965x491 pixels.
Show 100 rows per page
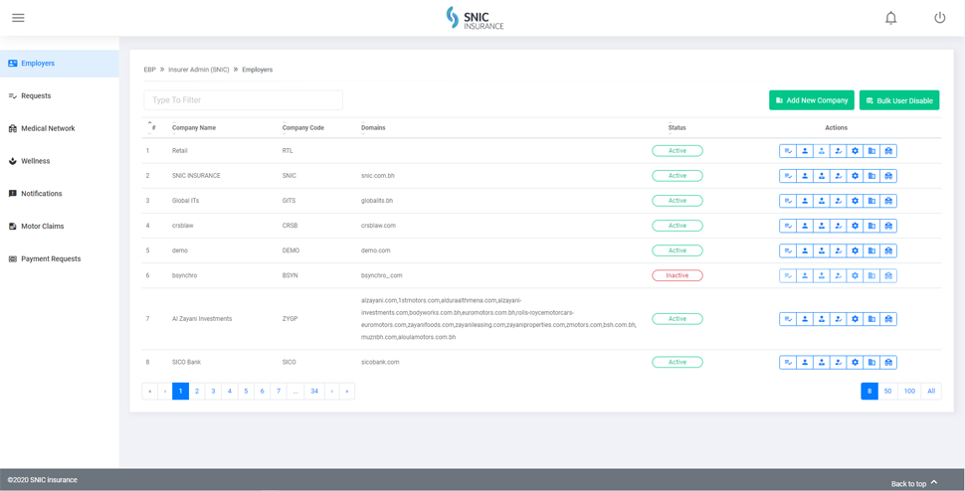[x=909, y=391]
